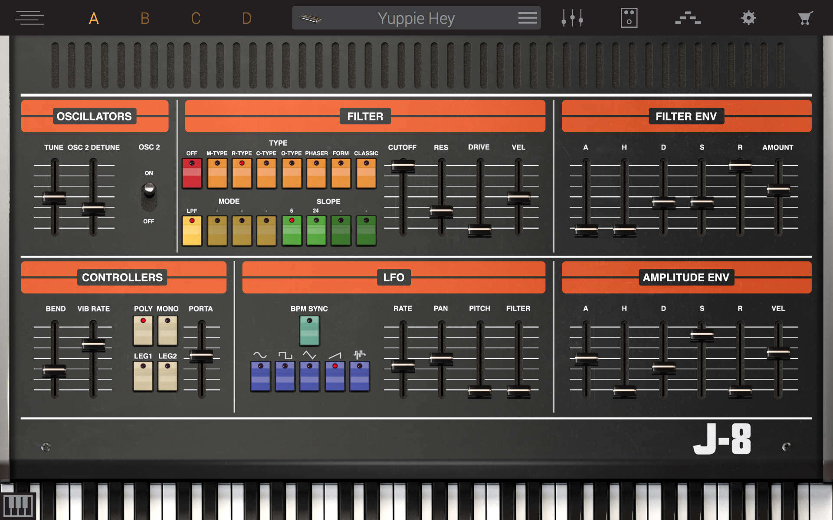Viewport: 833px width, 520px height.
Task: Open settings gear icon
Action: point(748,18)
